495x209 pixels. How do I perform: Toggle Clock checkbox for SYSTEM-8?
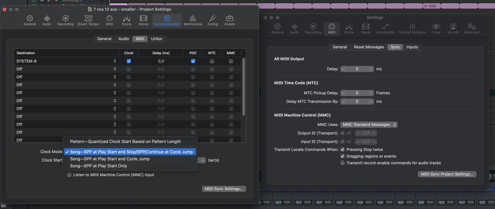129,61
